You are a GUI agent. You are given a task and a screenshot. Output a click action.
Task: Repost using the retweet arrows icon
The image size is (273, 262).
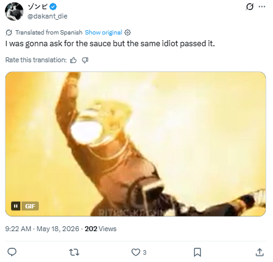point(74,252)
